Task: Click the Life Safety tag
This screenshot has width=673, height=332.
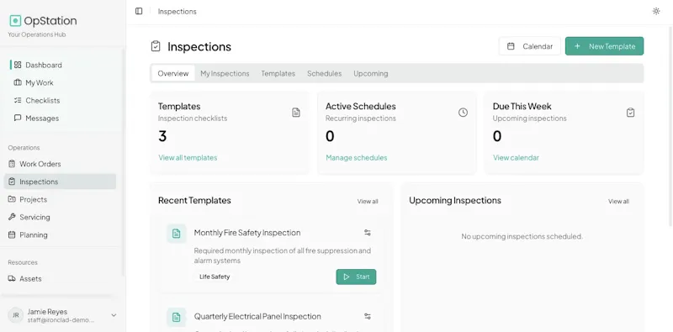Action: pyautogui.click(x=215, y=277)
